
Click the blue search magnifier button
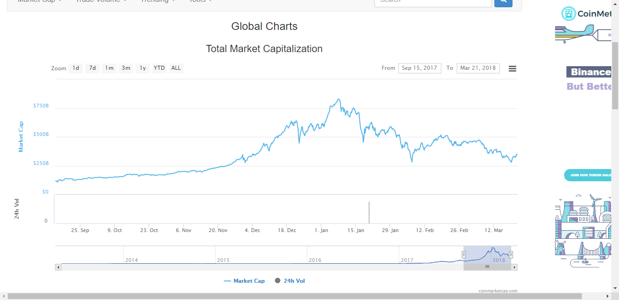[x=503, y=2]
